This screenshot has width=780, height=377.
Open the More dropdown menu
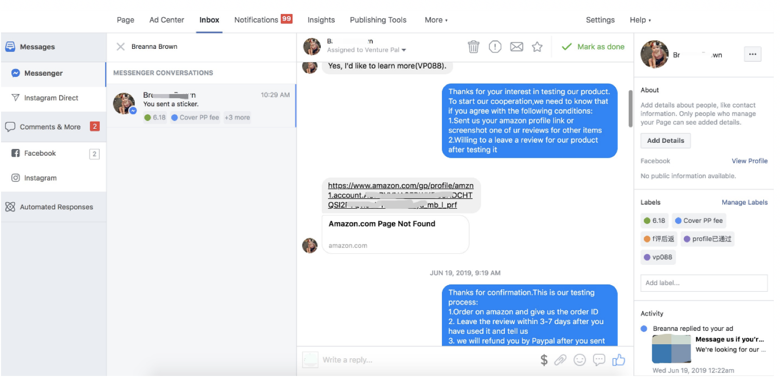click(x=436, y=20)
